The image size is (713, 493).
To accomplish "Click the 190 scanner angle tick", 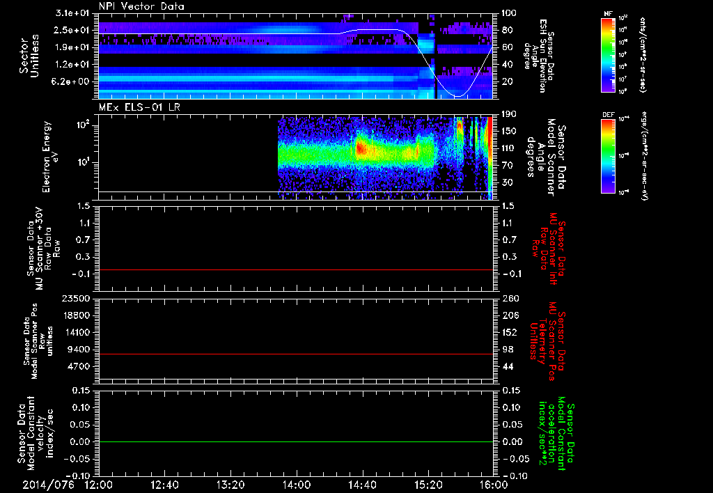I will (510, 114).
